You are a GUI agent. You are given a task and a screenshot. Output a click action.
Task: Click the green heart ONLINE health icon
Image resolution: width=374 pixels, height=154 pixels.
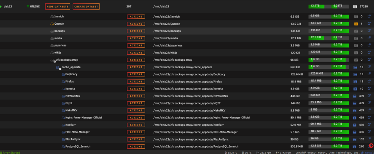[x=28, y=7]
